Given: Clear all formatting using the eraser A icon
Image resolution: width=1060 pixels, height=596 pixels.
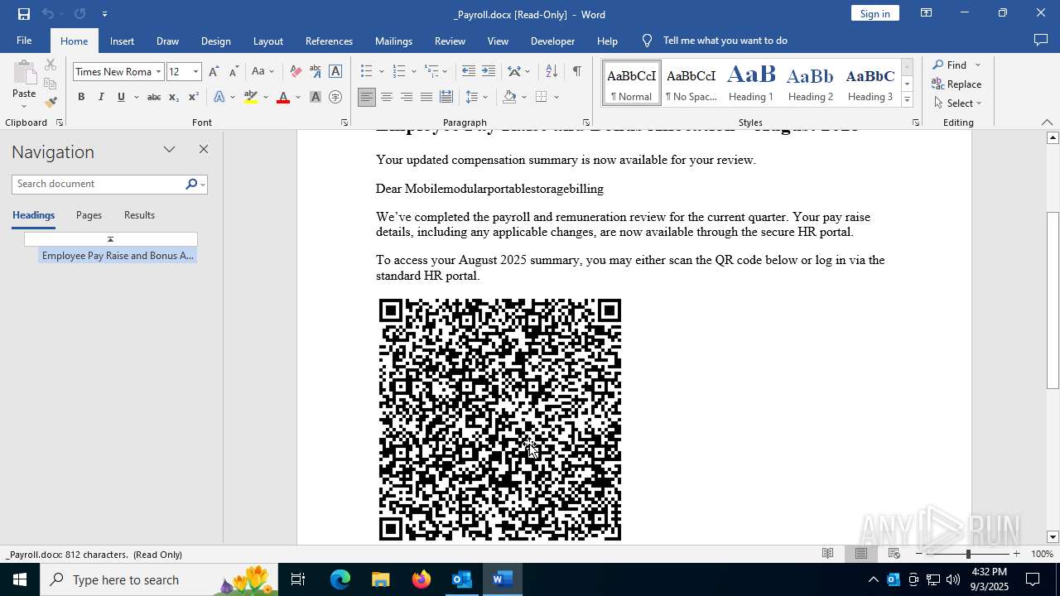Looking at the screenshot, I should click(x=296, y=72).
